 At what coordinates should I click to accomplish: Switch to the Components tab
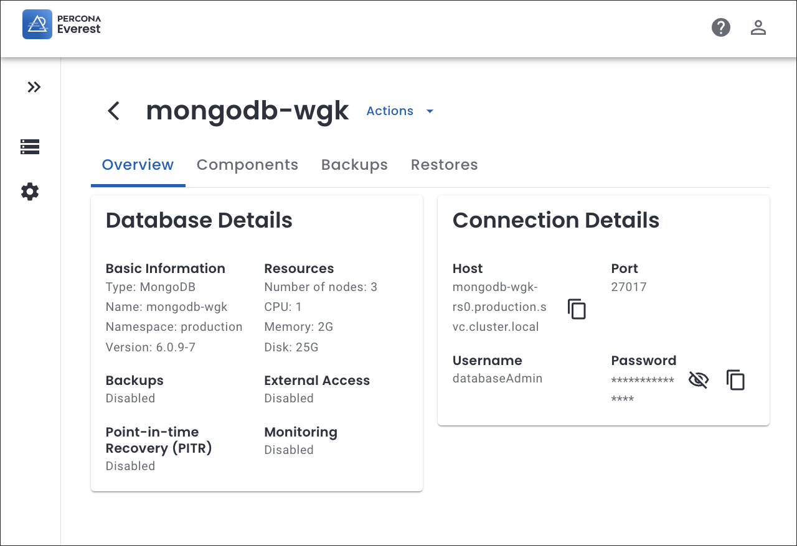247,165
